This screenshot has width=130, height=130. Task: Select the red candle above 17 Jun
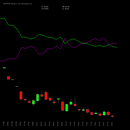(x=88, y=111)
